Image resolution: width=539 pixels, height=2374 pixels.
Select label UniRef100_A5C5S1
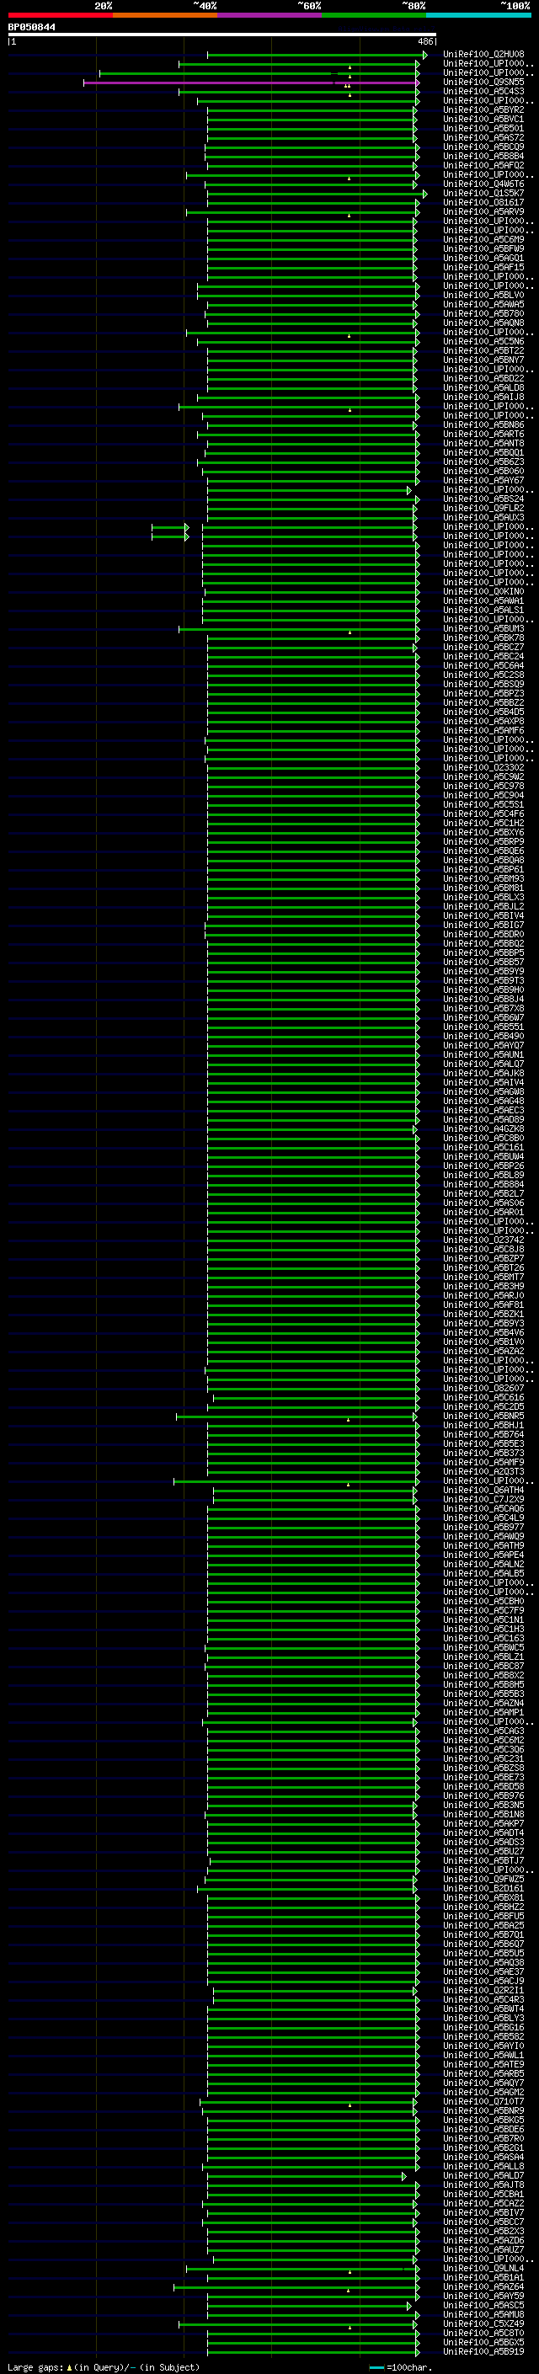click(483, 805)
